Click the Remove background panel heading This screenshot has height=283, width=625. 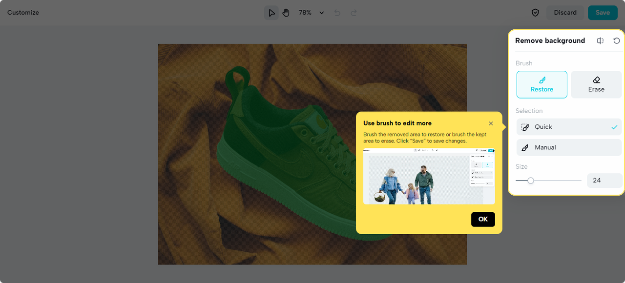coord(550,41)
